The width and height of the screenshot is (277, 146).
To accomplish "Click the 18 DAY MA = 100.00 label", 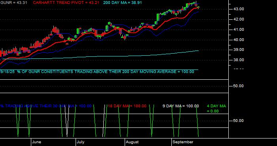I will [127, 106].
